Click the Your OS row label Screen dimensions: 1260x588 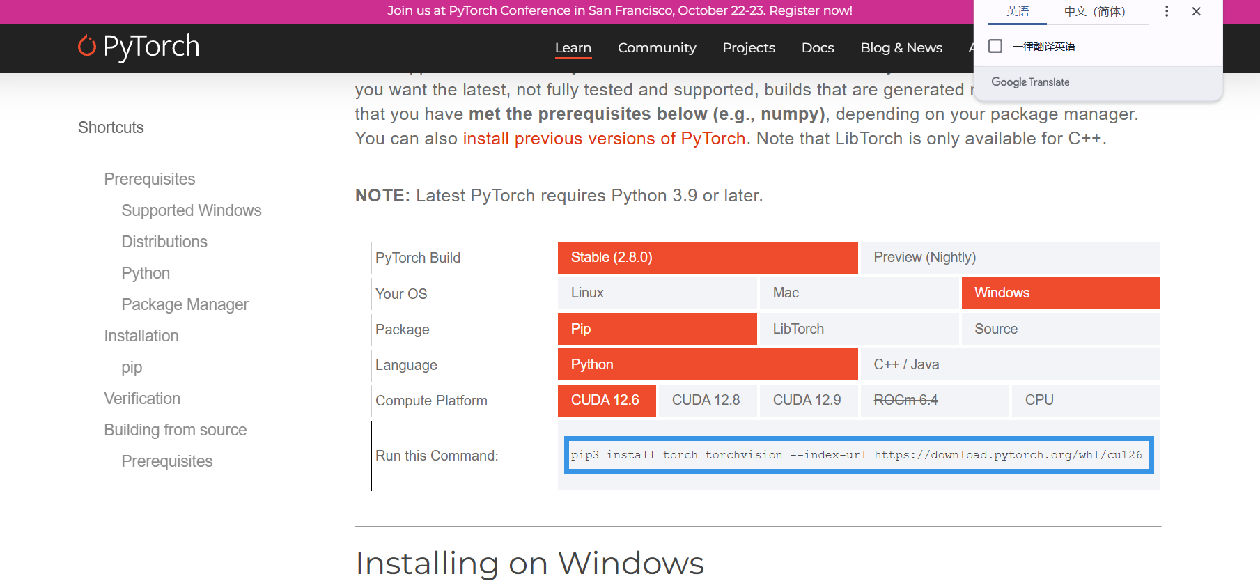point(401,294)
